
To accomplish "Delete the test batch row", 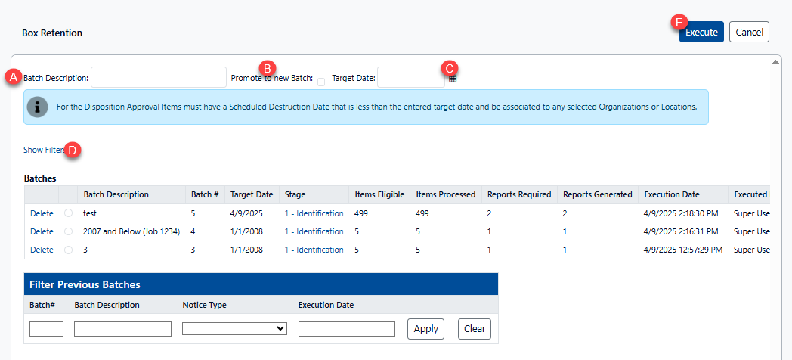I will coord(42,213).
